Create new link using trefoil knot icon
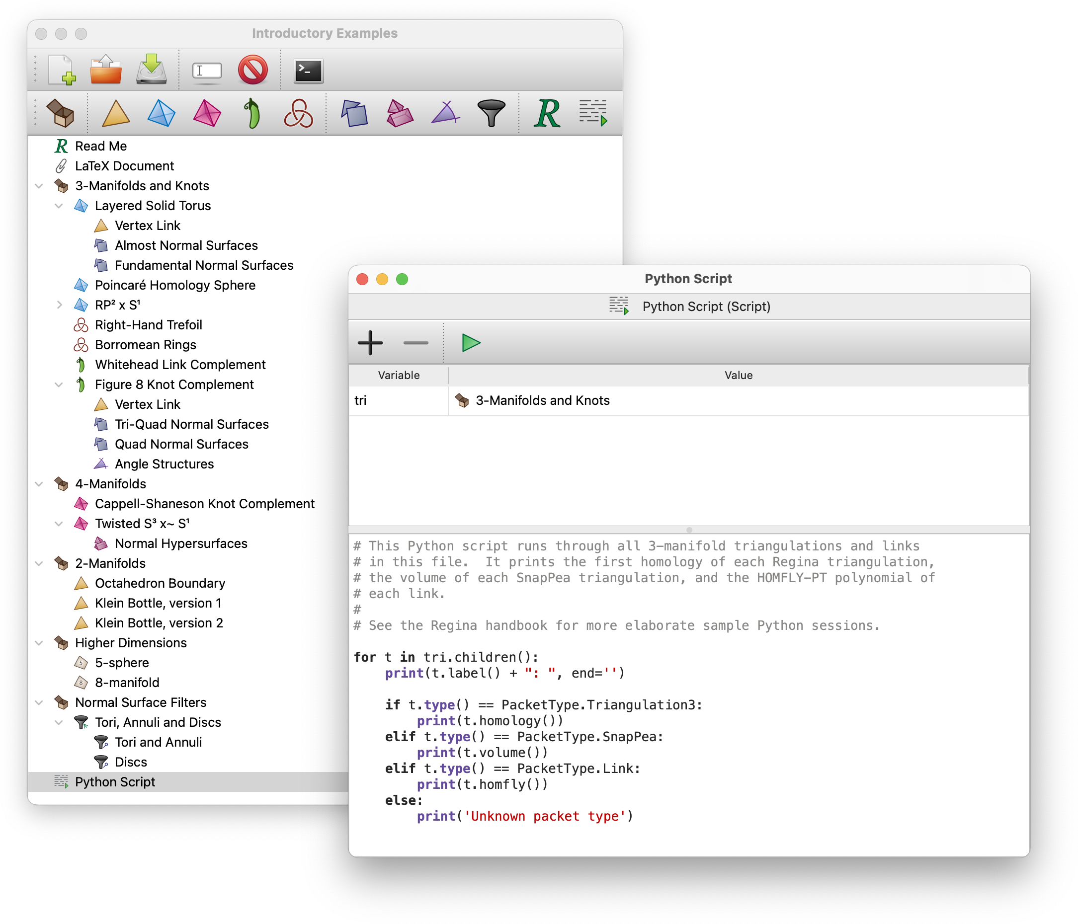Image resolution: width=1078 pixels, height=924 pixels. 298,113
